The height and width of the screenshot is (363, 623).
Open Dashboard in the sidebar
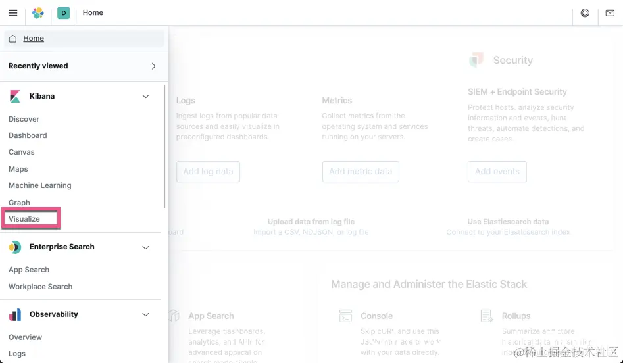28,135
